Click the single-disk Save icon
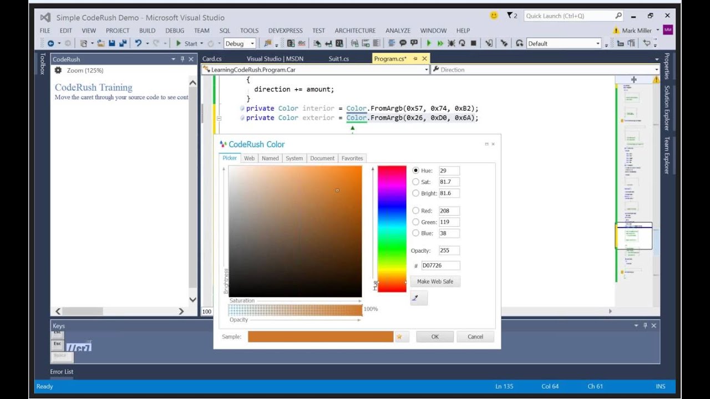The width and height of the screenshot is (710, 399). (111, 43)
